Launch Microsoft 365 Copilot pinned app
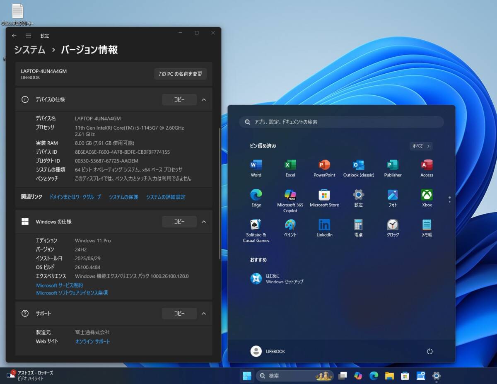This screenshot has height=384, width=497. 290,201
